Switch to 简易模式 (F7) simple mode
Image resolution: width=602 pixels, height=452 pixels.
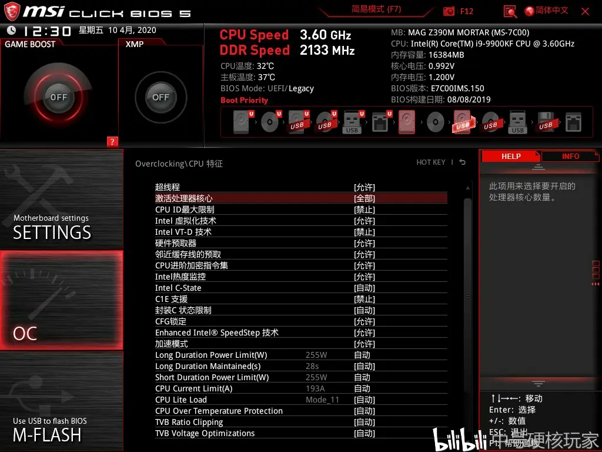click(376, 9)
